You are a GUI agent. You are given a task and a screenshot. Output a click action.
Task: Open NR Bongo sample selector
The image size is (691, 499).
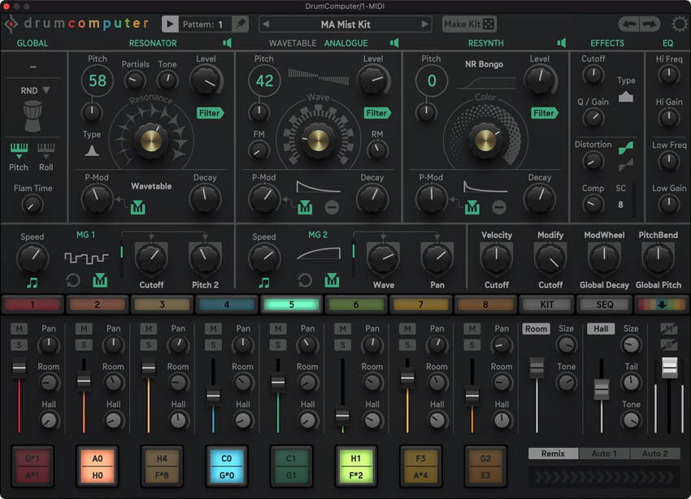click(484, 64)
